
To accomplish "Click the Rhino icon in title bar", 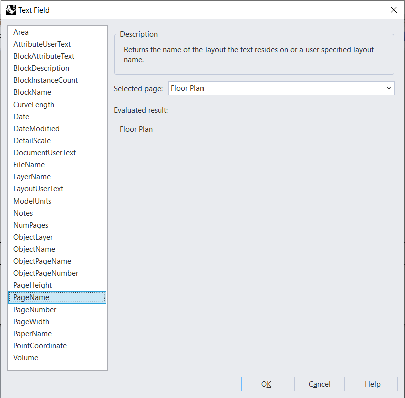I will click(x=10, y=10).
